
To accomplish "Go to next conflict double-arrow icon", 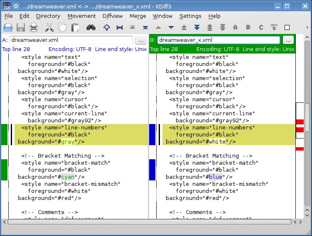I will [x=197, y=27].
